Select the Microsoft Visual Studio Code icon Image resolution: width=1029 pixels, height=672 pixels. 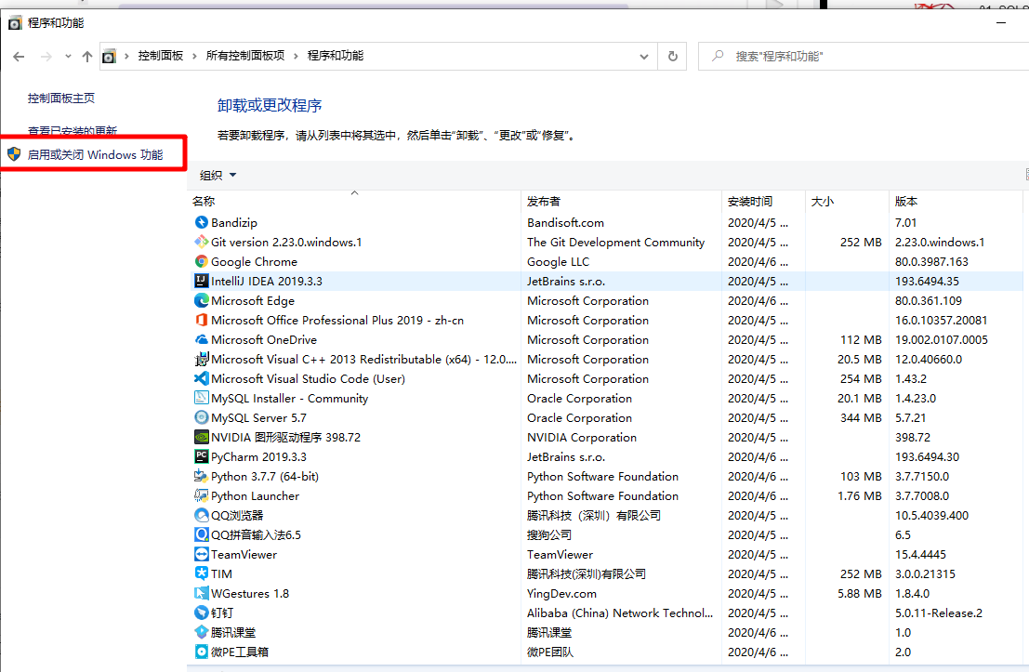tap(203, 378)
